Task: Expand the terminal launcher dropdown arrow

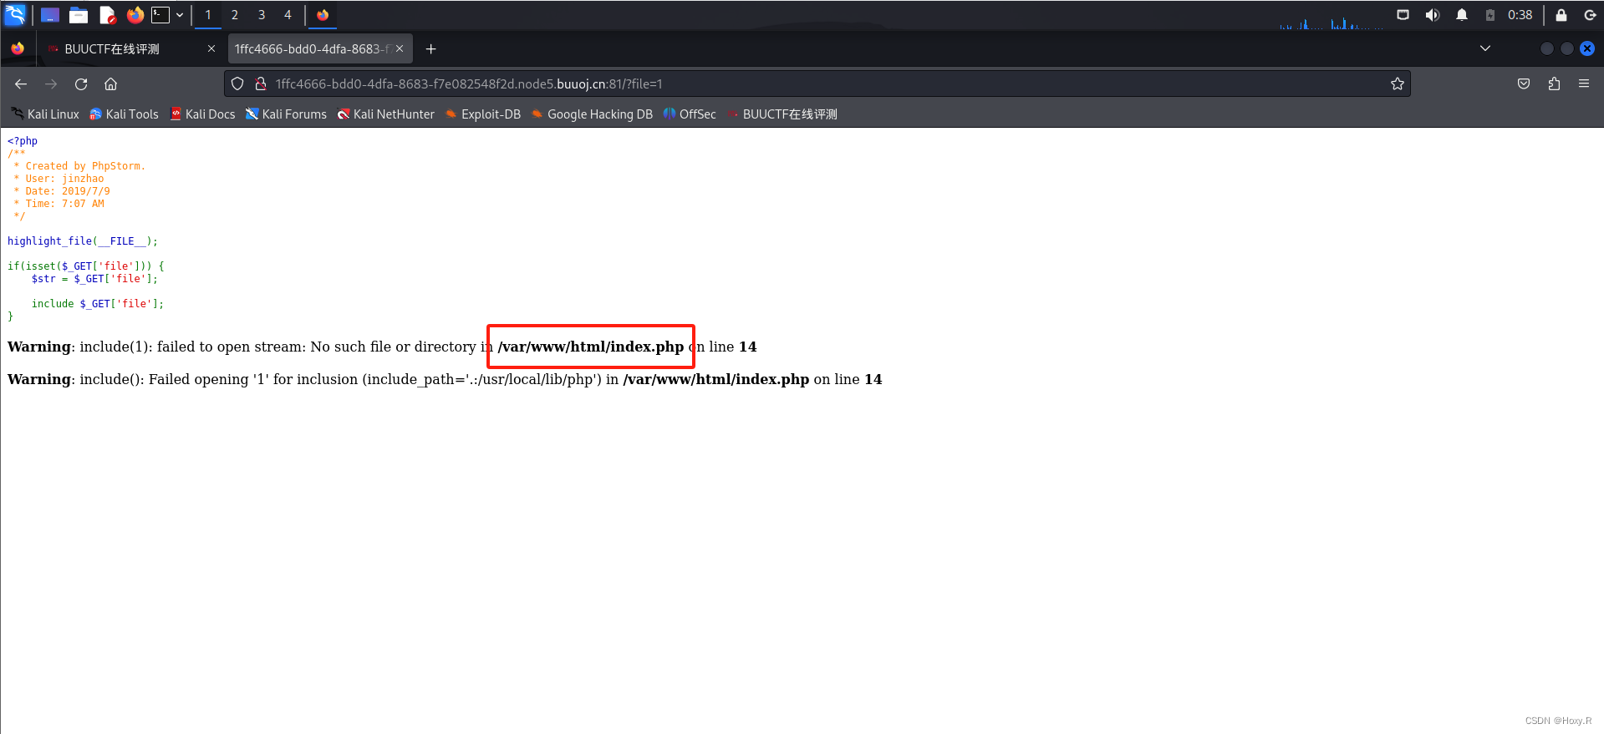Action: coord(180,15)
